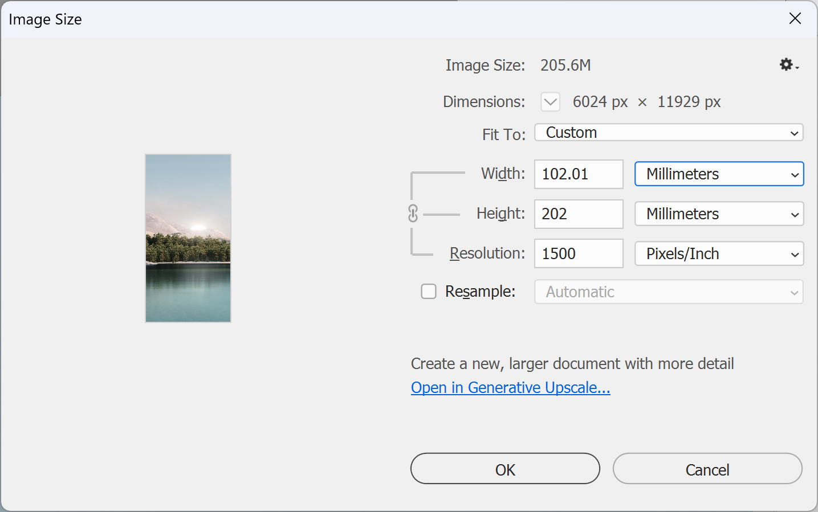This screenshot has height=512, width=818.
Task: Click the Resample label text
Action: click(480, 292)
